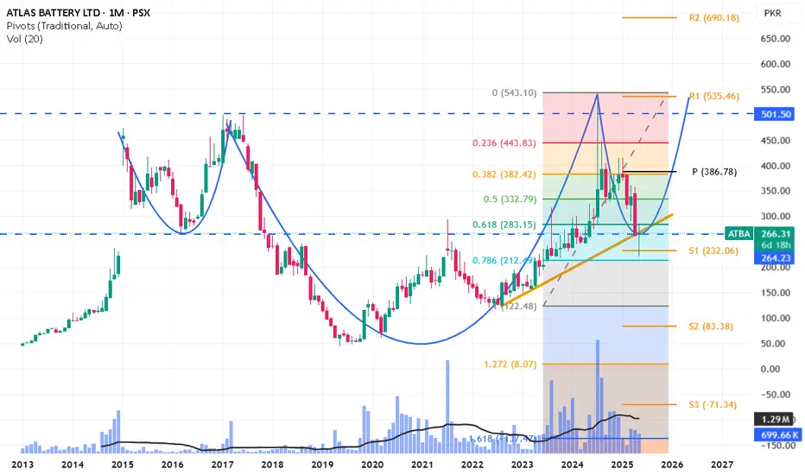Click the 2025 label on time axis

coord(622,465)
